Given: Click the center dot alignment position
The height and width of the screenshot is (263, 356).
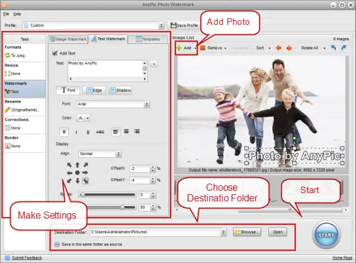Looking at the screenshot, I should (x=77, y=173).
